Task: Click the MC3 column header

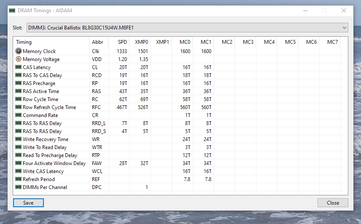Action: 245,42
